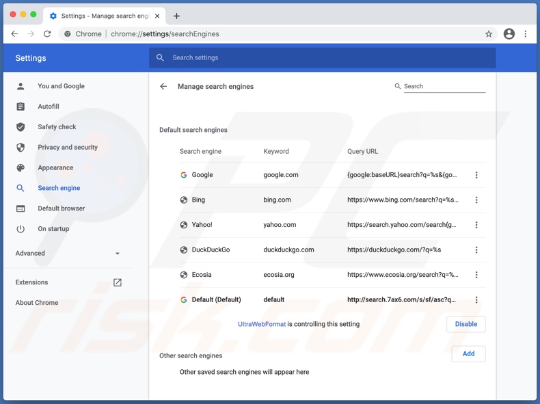Click the browser back navigation arrow
540x404 pixels.
[14, 33]
